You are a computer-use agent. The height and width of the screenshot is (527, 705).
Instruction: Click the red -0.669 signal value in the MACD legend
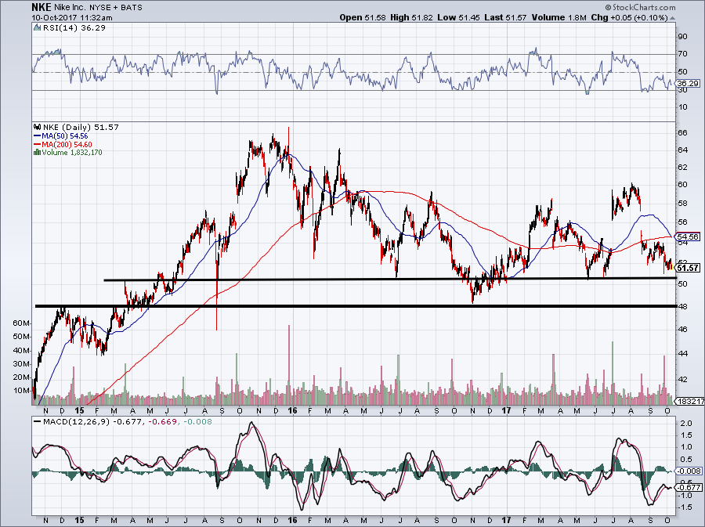click(162, 422)
